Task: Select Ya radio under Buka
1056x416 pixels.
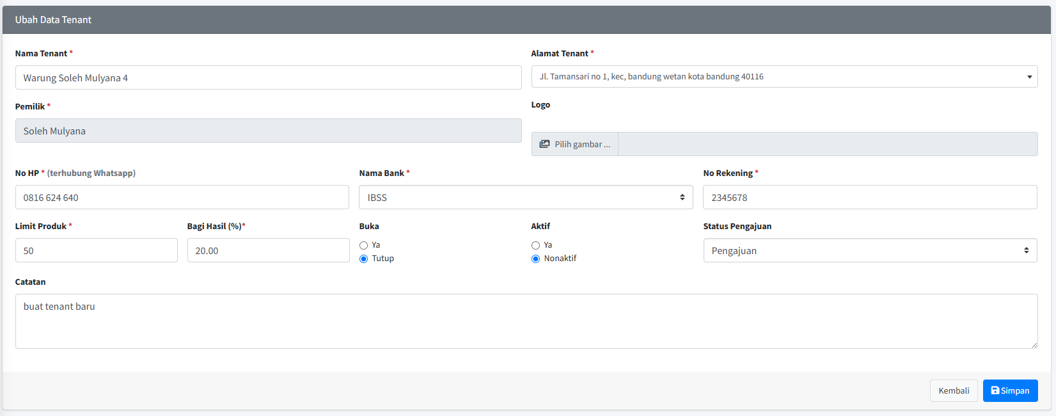Action: click(x=364, y=245)
